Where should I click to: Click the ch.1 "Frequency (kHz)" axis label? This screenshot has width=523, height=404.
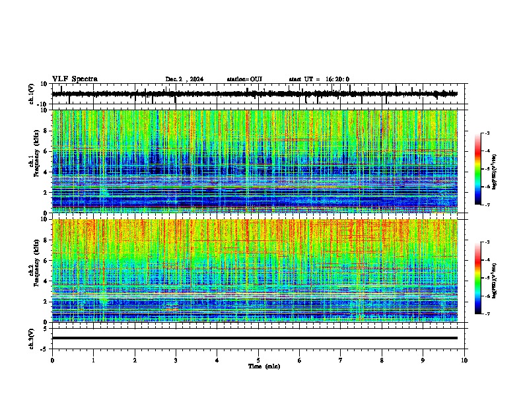tap(36, 153)
